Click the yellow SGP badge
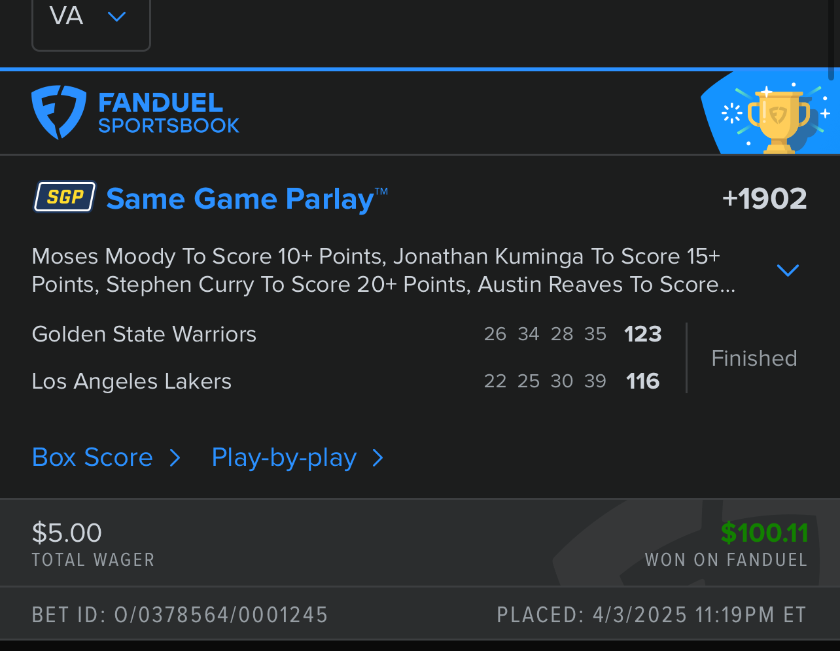Viewport: 840px width, 651px height. point(65,197)
